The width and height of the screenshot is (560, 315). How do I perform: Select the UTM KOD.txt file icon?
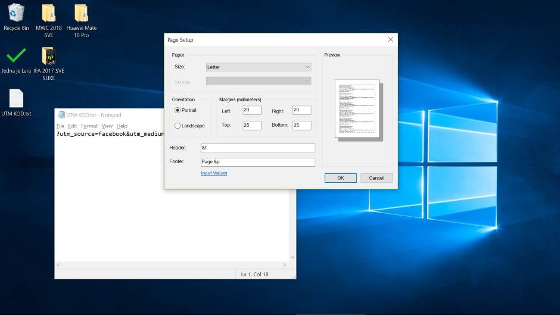[16, 99]
